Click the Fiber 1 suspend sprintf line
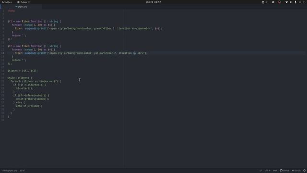307x173 pixels. click(88, 28)
